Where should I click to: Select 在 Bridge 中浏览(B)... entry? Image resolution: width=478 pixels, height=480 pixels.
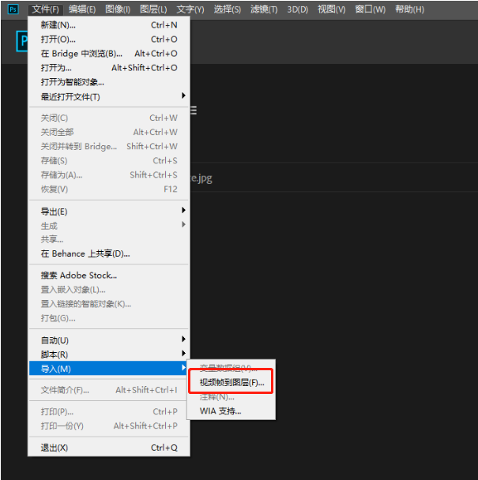coord(109,54)
